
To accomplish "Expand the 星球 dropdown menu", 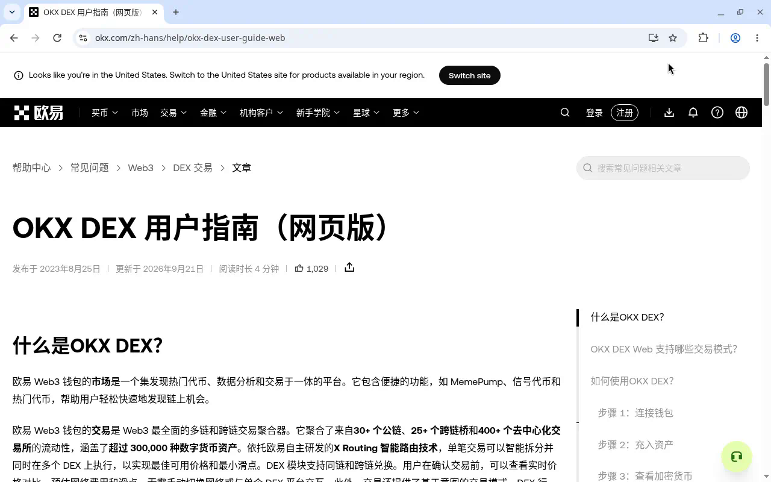I will click(x=366, y=113).
